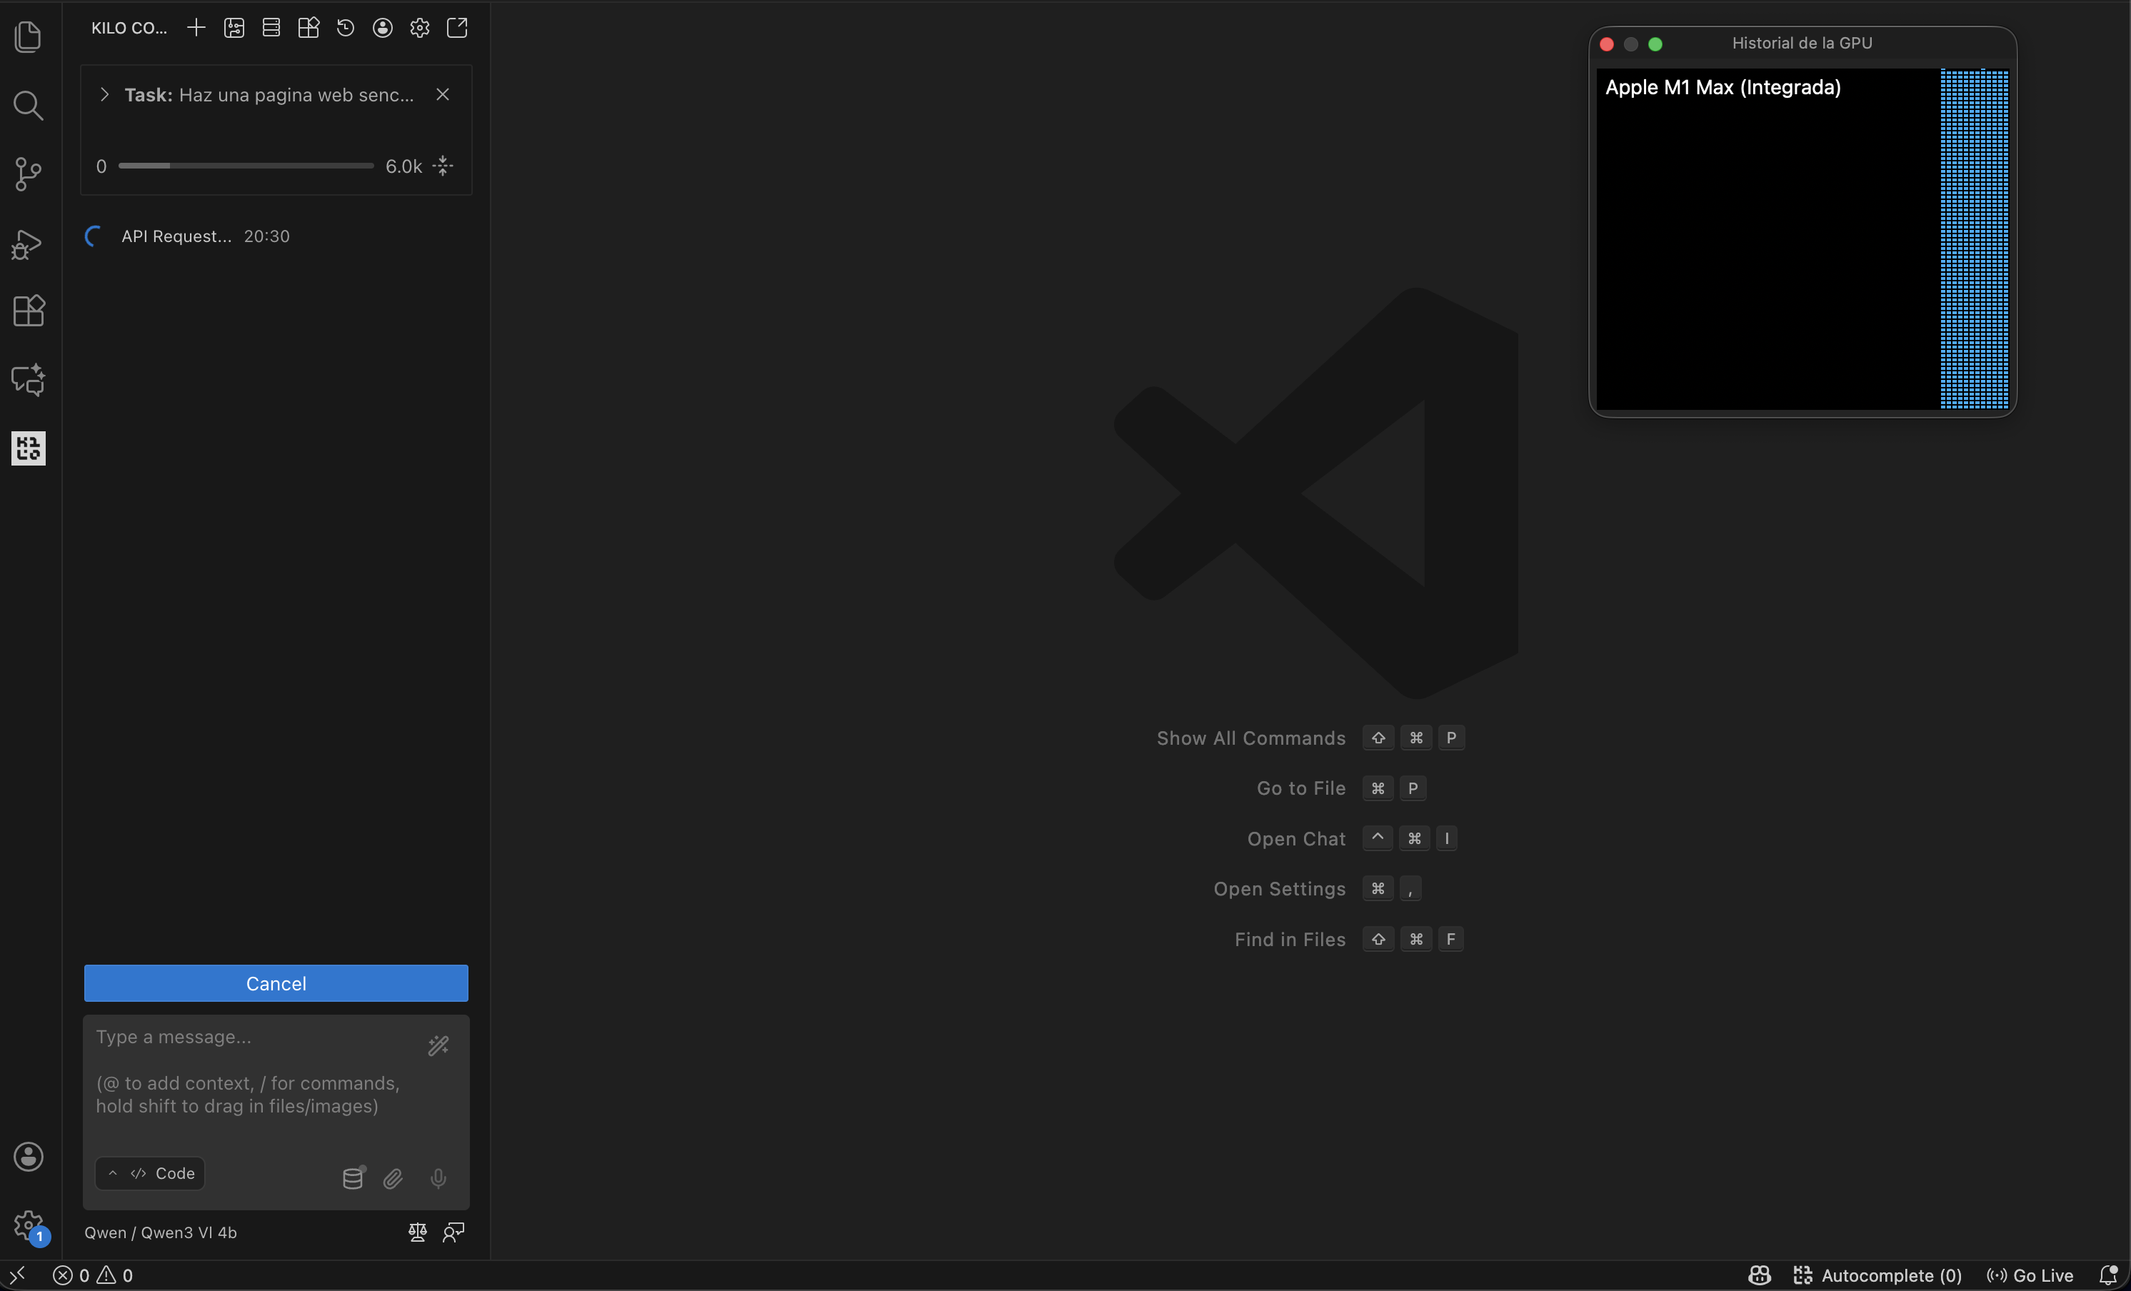Open the Code mode selector
Screen dimensions: 2131x1291
(x=150, y=1173)
